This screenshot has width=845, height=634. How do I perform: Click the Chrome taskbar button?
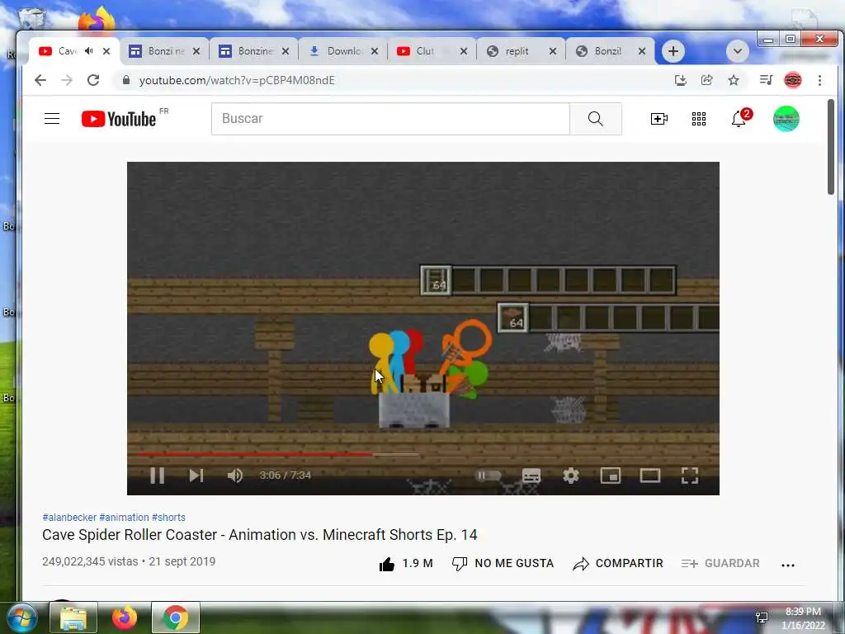point(175,617)
